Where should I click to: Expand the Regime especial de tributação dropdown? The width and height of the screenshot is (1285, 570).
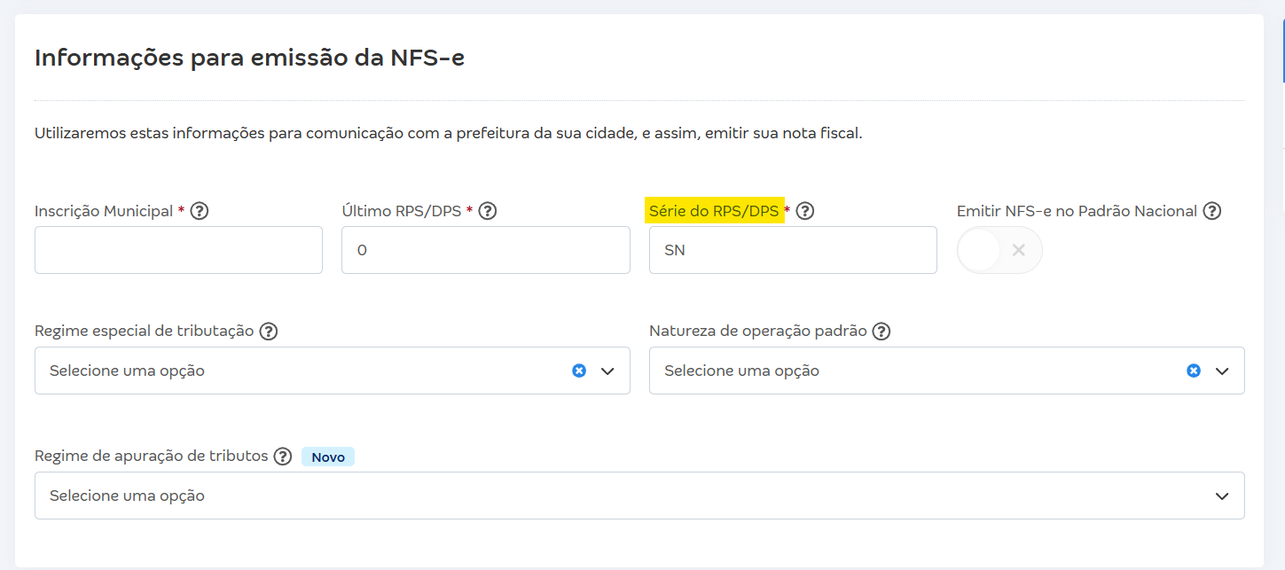tap(607, 371)
